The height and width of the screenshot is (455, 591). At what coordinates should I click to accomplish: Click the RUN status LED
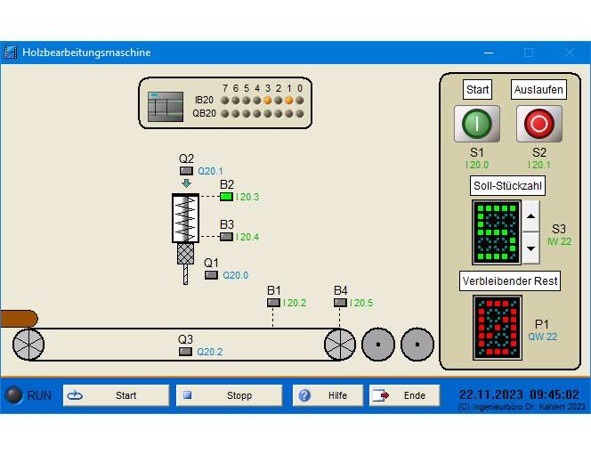(14, 395)
